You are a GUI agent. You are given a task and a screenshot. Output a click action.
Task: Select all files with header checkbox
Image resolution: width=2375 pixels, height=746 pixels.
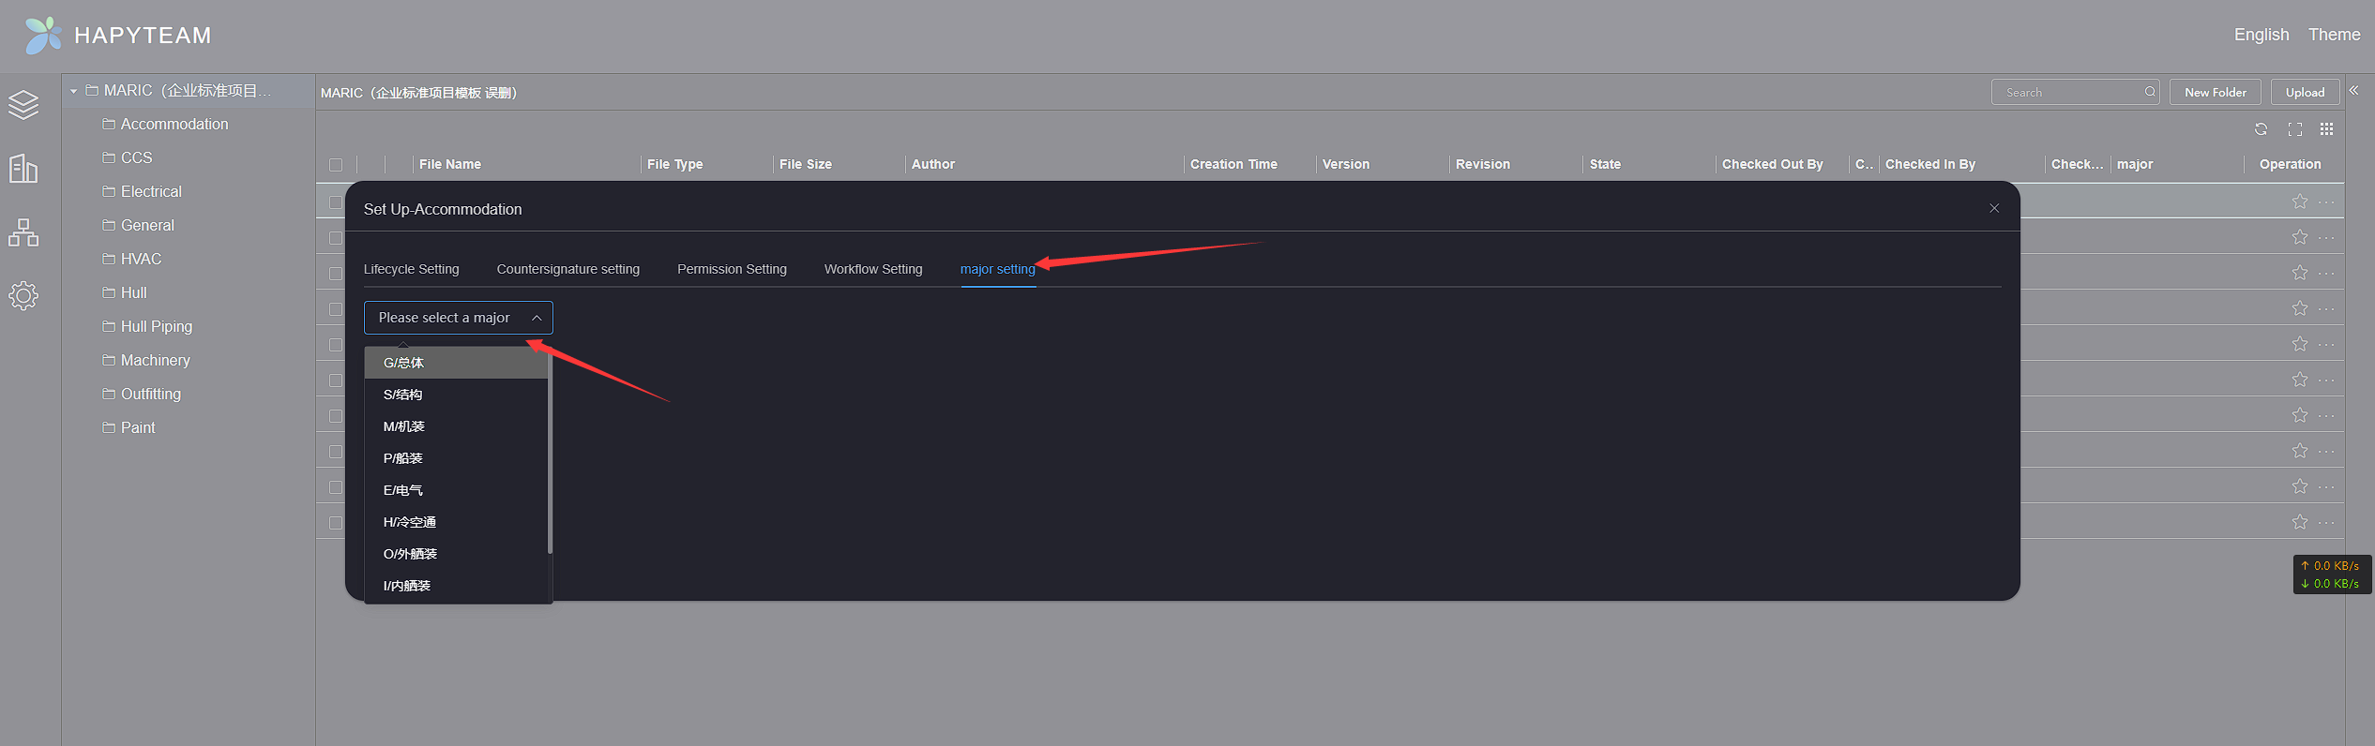(336, 165)
